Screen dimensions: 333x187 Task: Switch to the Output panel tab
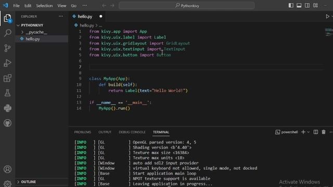(x=105, y=132)
